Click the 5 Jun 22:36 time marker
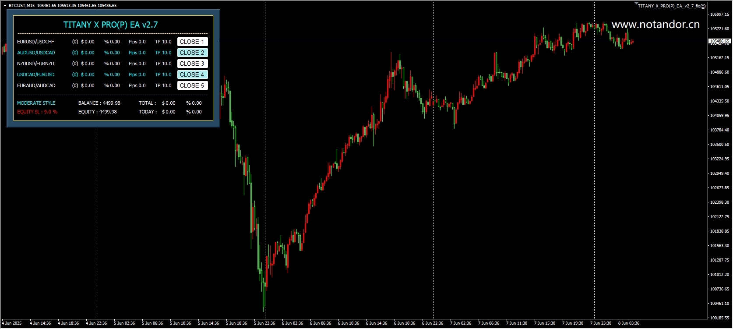The image size is (733, 329). (x=264, y=323)
